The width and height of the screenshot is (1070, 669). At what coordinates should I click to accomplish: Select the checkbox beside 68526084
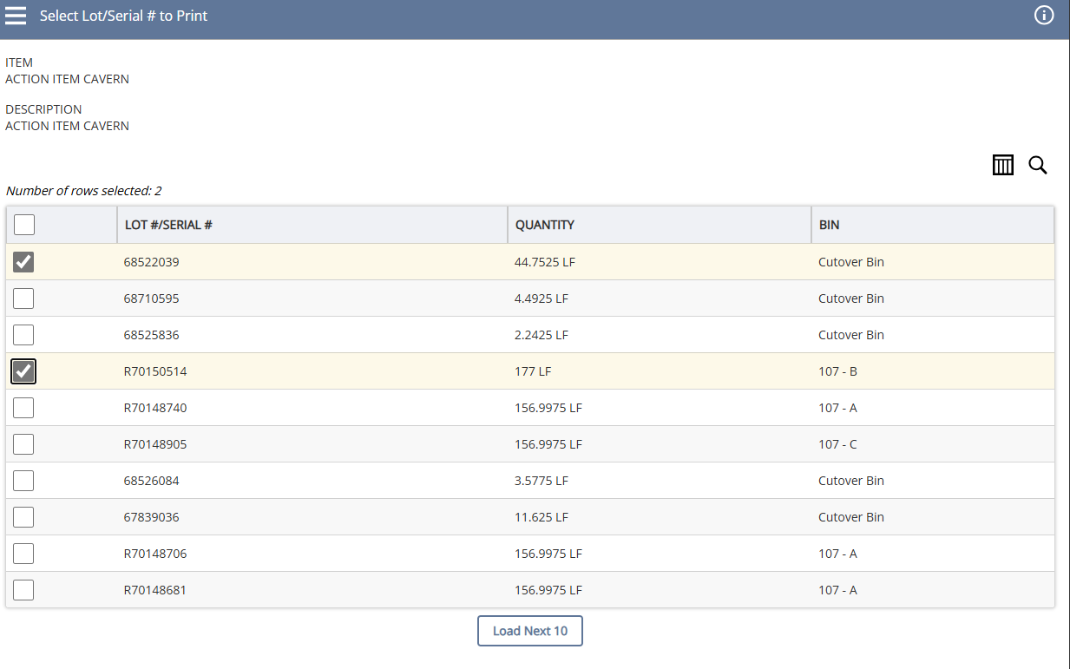(x=23, y=480)
